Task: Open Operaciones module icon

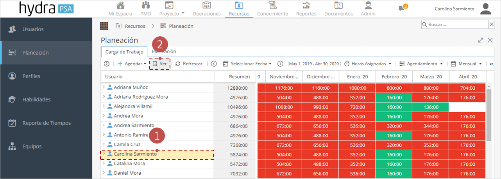Action: point(206,5)
